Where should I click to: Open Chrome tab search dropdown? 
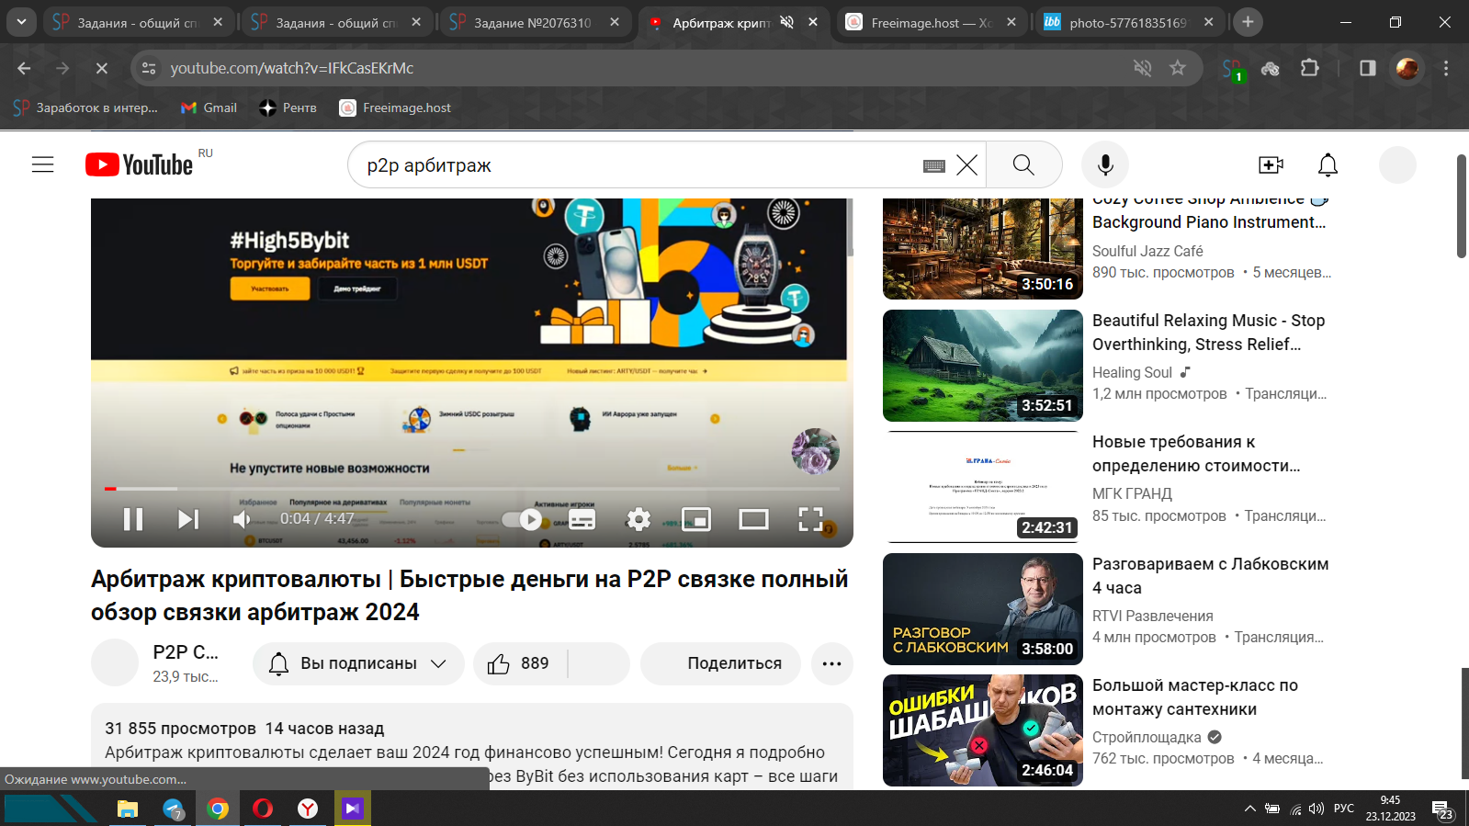(x=21, y=21)
